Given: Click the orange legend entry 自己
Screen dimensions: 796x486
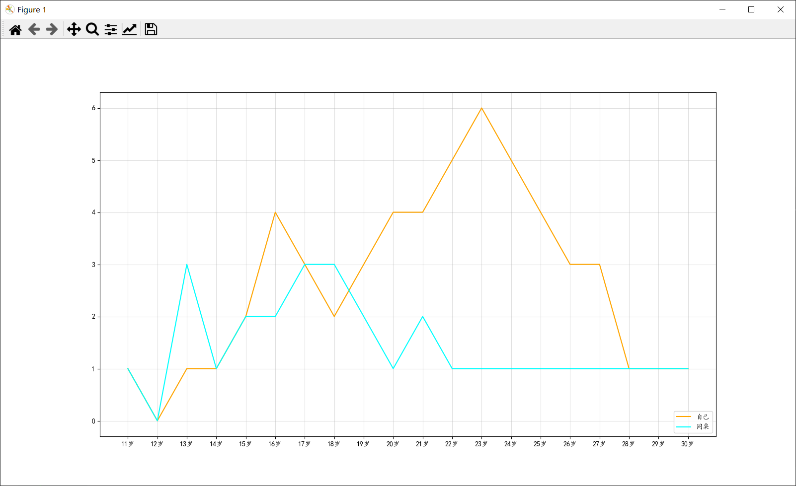Looking at the screenshot, I should click(693, 417).
